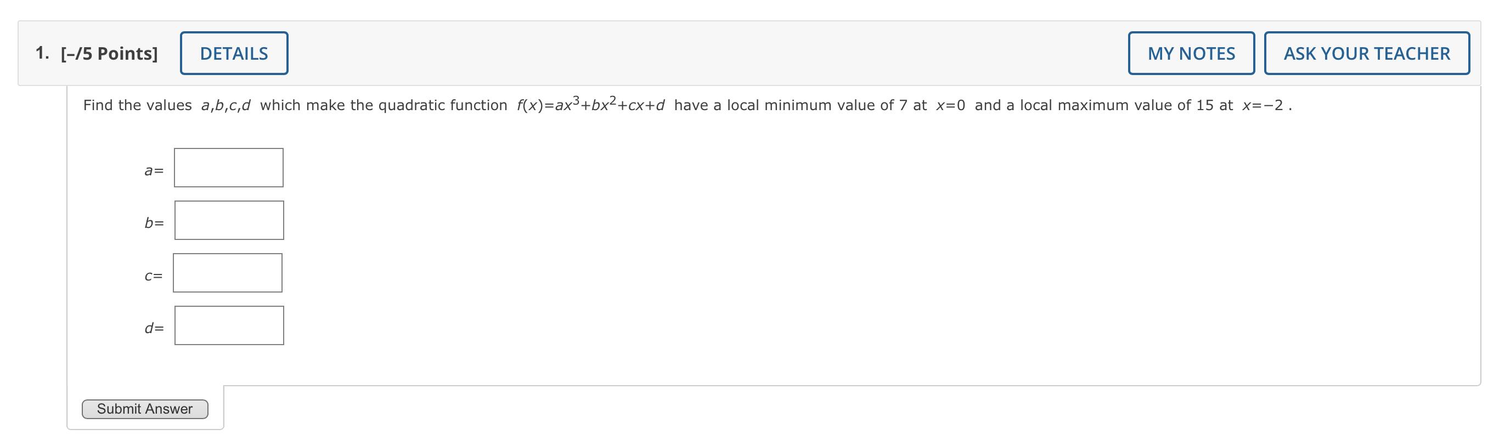This screenshot has width=1499, height=435.
Task: Click the d= label
Action: click(x=154, y=328)
